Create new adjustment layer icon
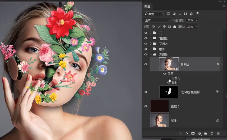Viewport: 227px width, 140px height. (x=200, y=133)
